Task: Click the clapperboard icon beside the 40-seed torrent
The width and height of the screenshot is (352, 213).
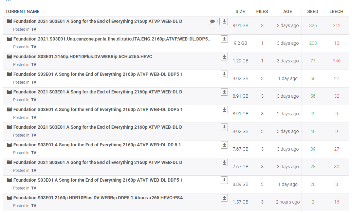Action: [x=9, y=127]
